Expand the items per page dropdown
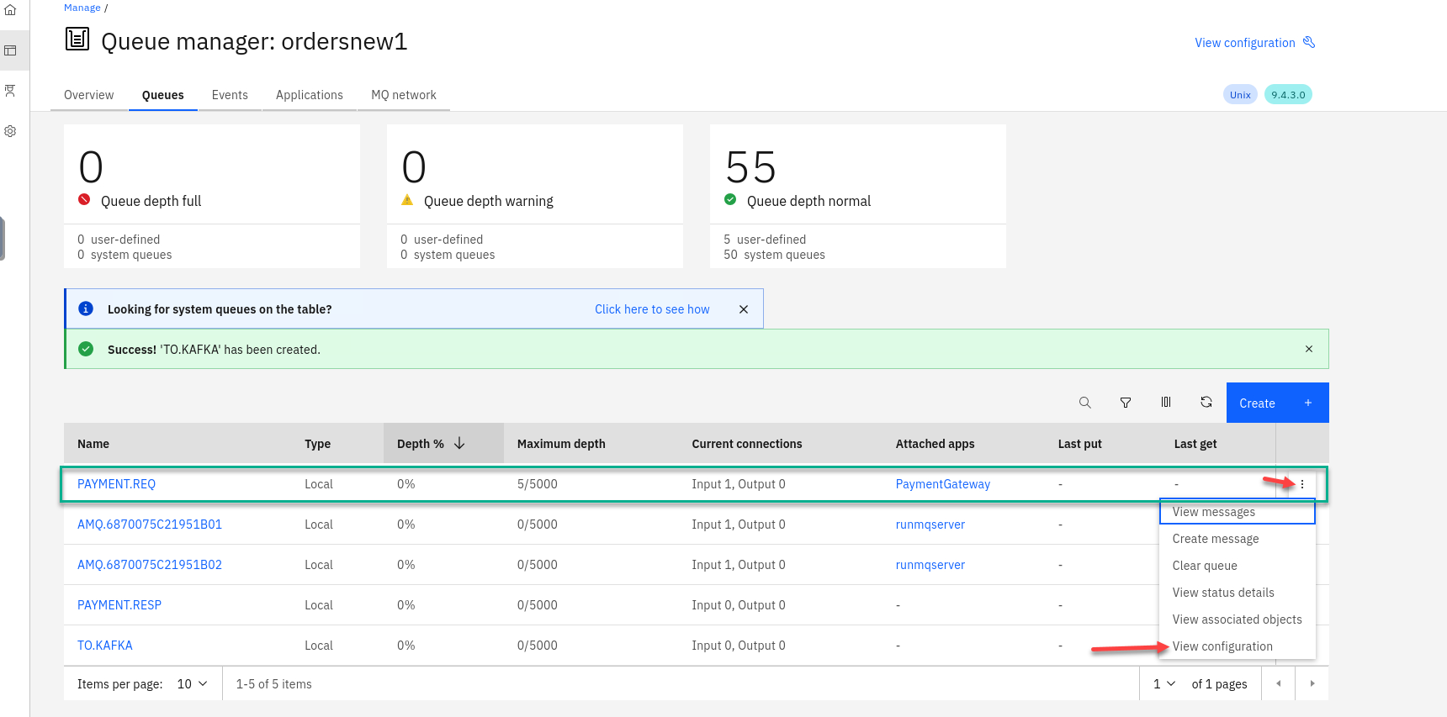Viewport: 1447px width, 717px height. pyautogui.click(x=192, y=684)
